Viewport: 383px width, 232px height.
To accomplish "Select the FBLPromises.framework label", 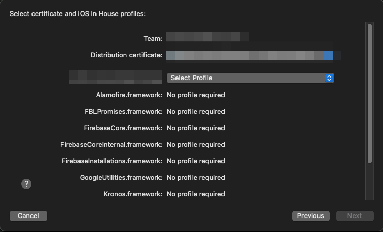I will (x=124, y=112).
